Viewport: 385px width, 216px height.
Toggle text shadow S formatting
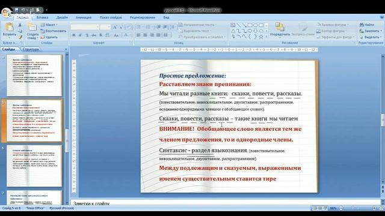coord(100,35)
